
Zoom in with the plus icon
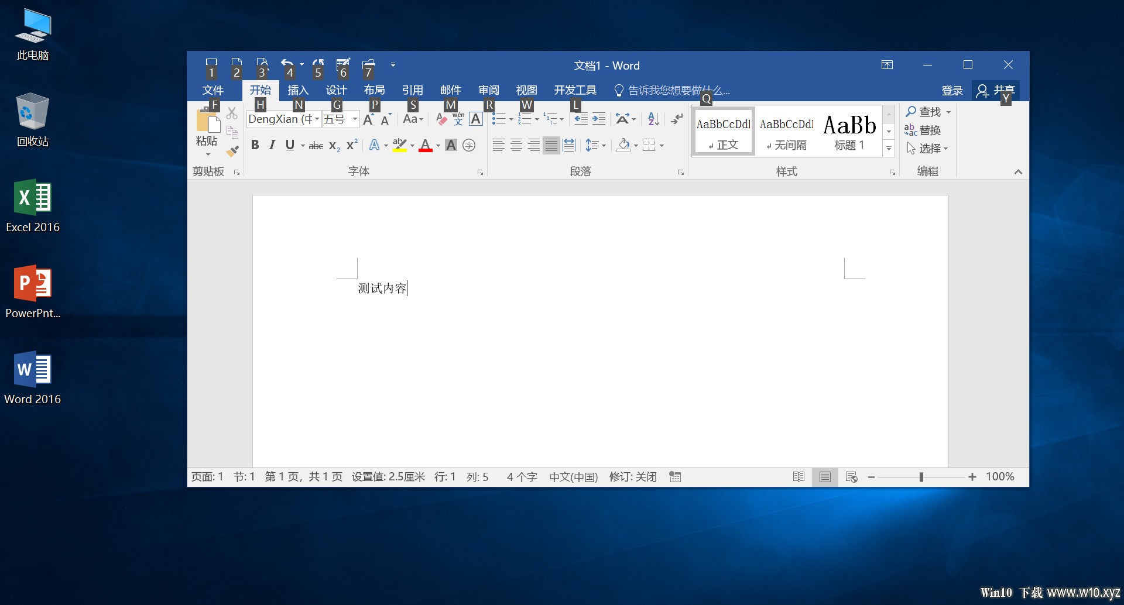972,477
